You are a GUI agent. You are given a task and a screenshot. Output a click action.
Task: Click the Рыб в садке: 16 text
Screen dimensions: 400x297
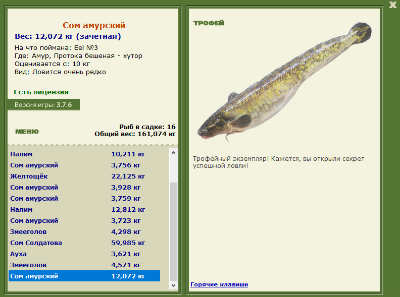coord(147,127)
